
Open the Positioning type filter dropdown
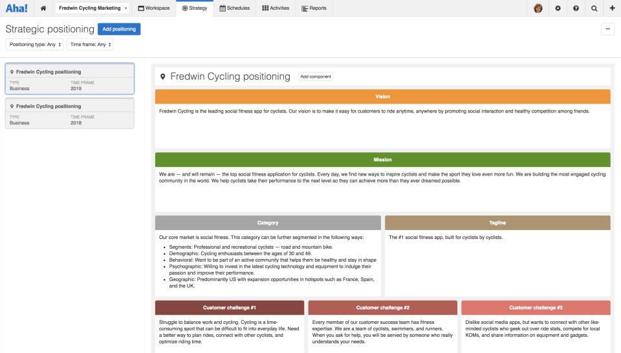coord(36,45)
